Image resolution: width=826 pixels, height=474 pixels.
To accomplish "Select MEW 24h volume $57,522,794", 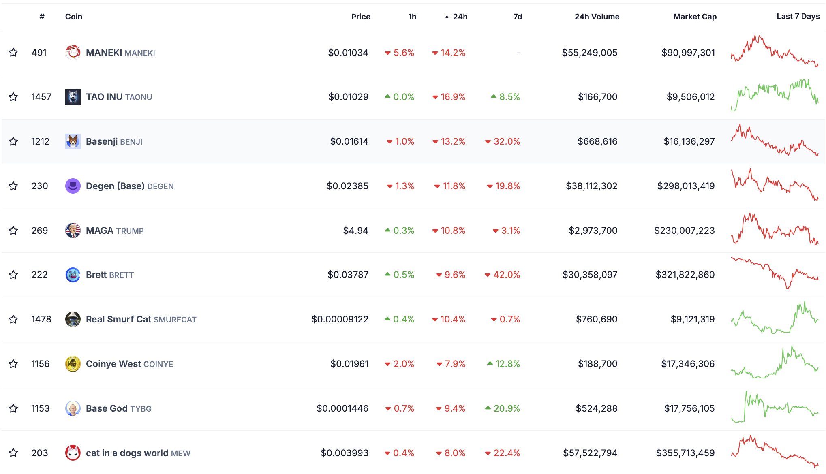I will (x=590, y=453).
